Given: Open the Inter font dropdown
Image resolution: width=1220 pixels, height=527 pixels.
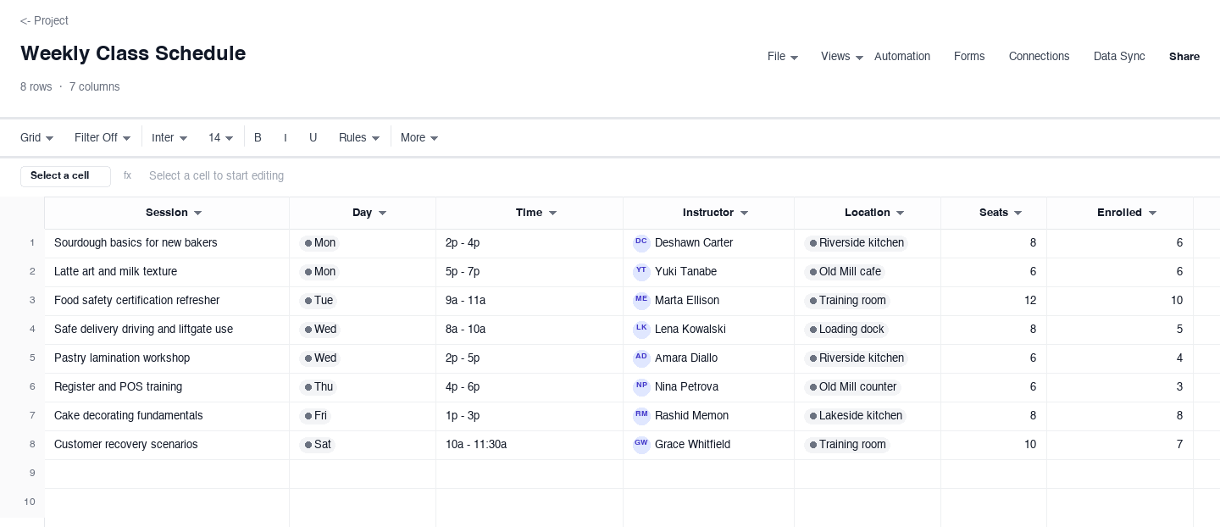Looking at the screenshot, I should point(169,138).
